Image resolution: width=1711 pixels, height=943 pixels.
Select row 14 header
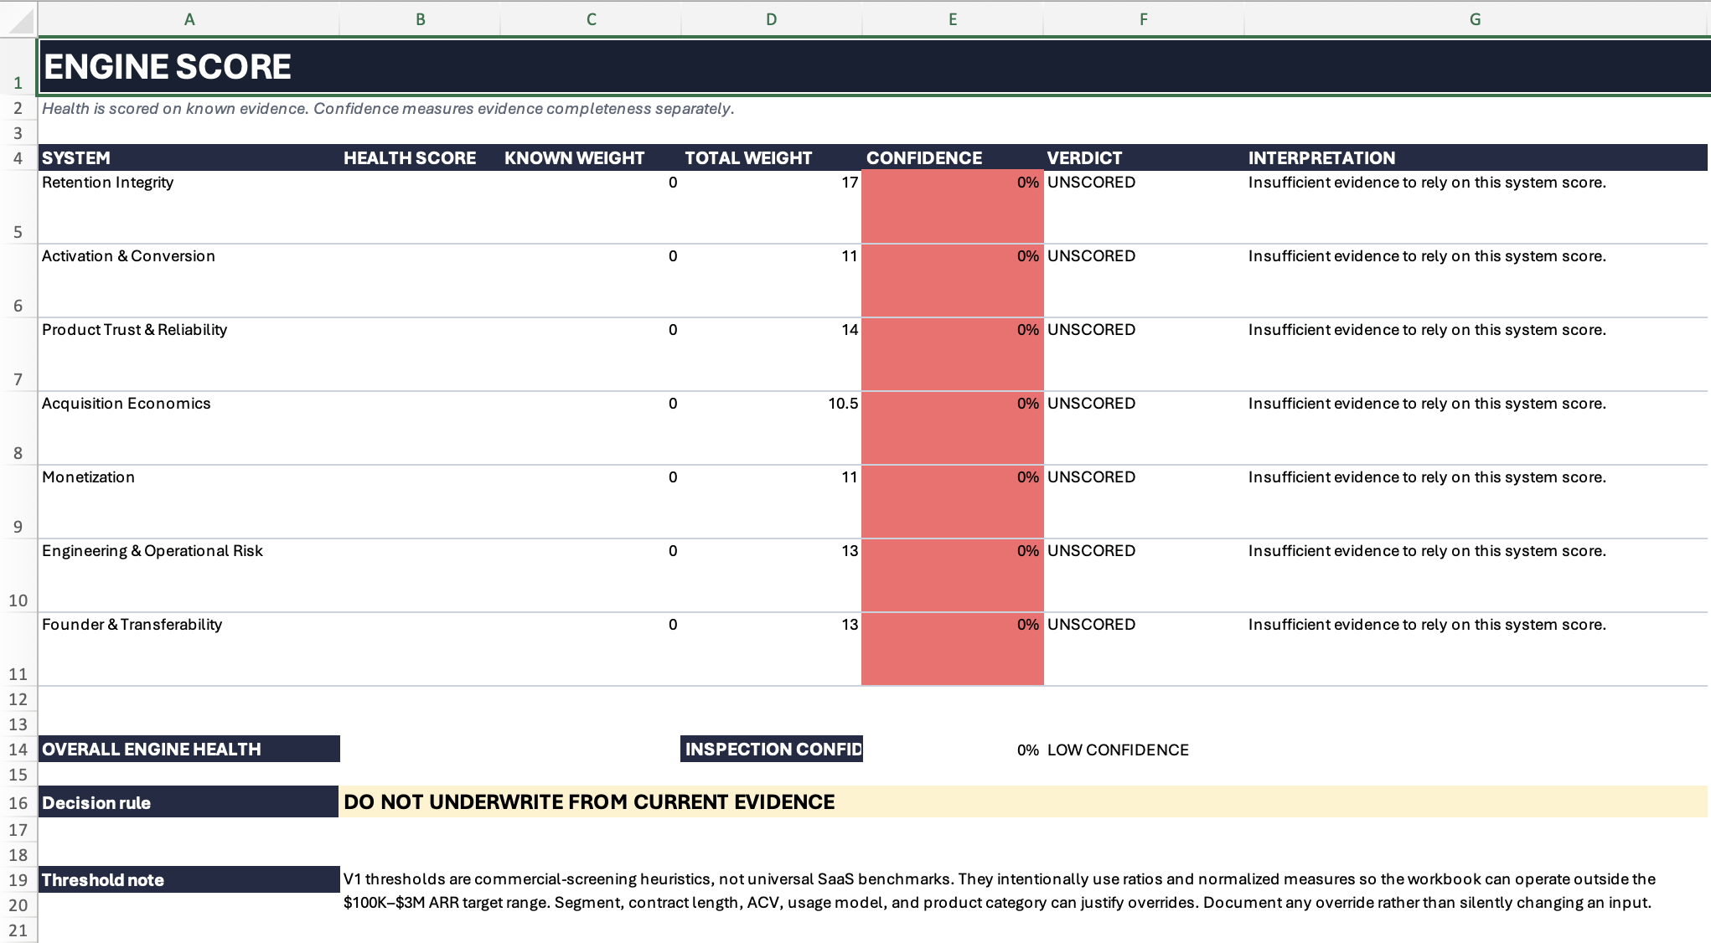click(x=18, y=750)
